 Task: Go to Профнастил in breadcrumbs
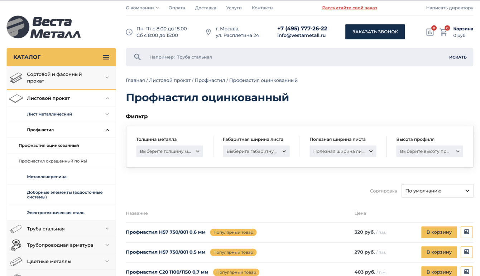210,80
